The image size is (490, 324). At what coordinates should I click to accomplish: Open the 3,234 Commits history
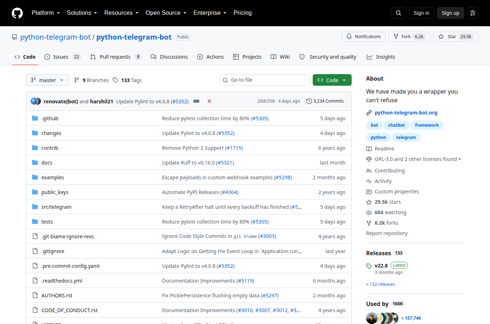point(325,101)
